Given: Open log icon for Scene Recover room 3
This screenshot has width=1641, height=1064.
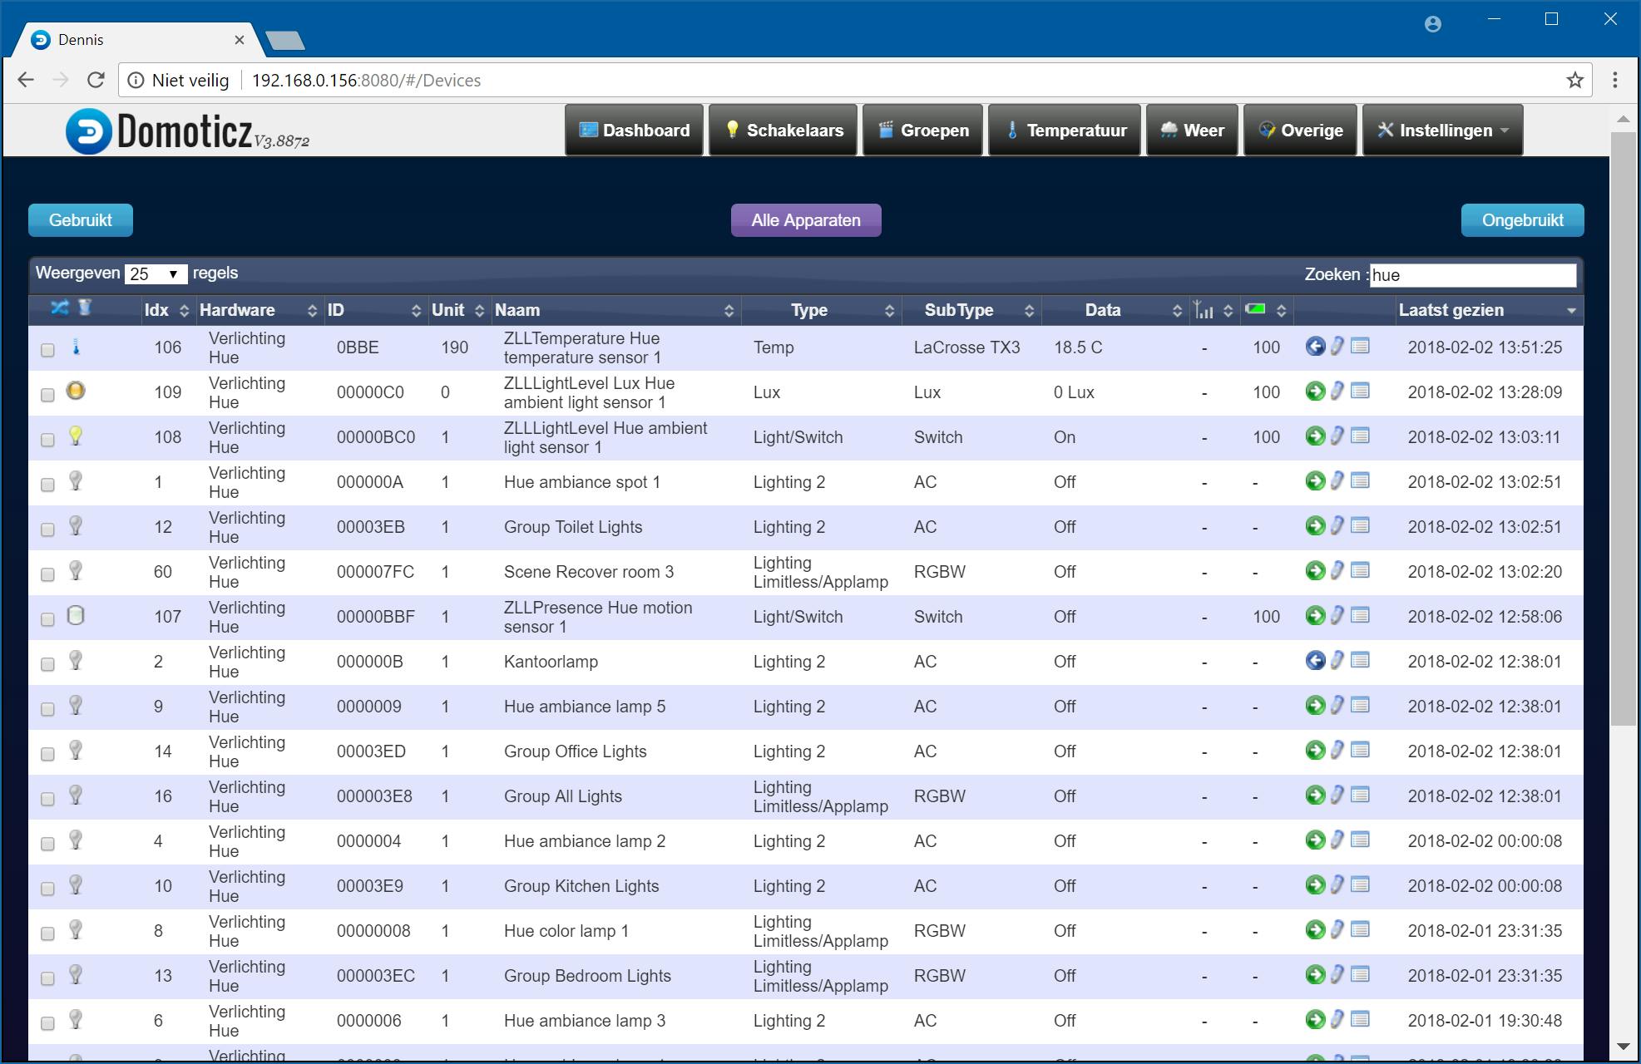Looking at the screenshot, I should 1360,570.
